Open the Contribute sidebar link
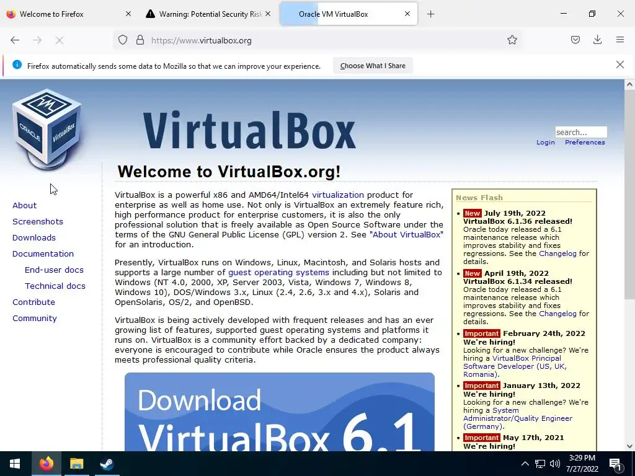Viewport: 635px width, 476px height. click(33, 302)
